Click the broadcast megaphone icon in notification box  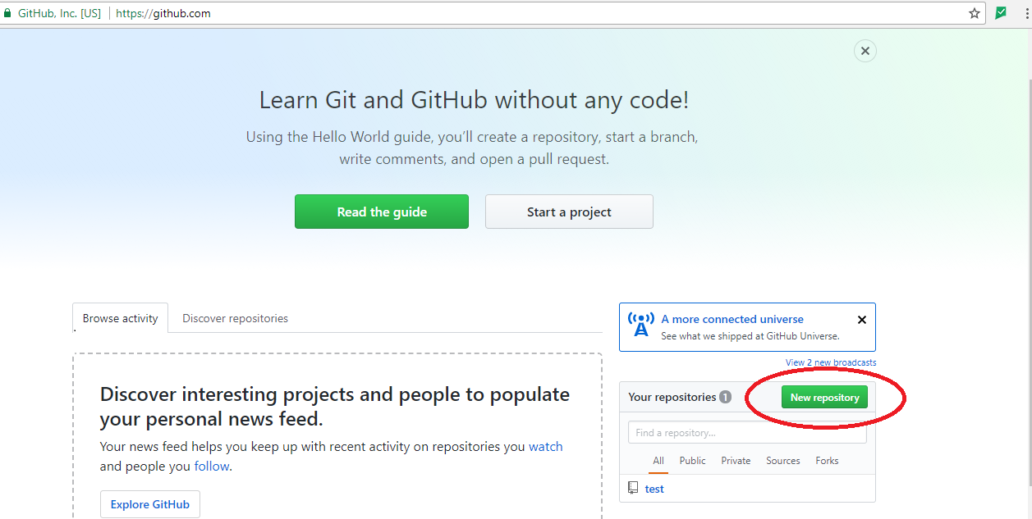640,326
